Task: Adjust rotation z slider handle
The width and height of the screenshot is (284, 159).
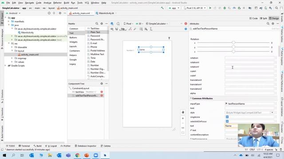Action: tap(233, 52)
